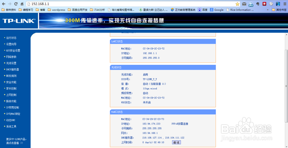Click the grey circular sync extension icon
This screenshot has width=288, height=148.
pos(271,4)
